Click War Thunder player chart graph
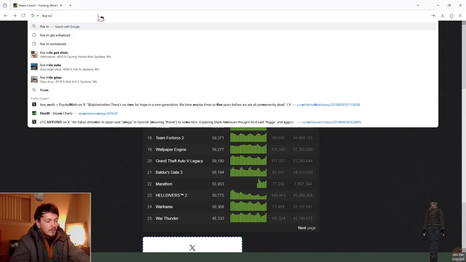 248,218
